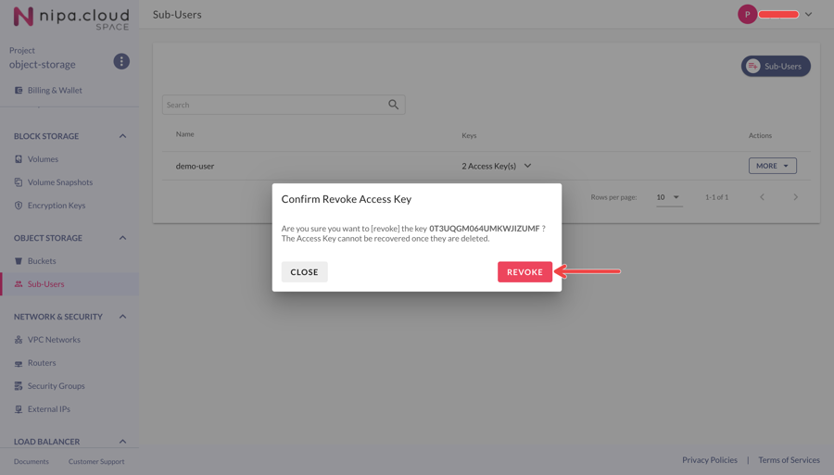Open the More actions dropdown for demo-user
Image resolution: width=834 pixels, height=475 pixels.
click(772, 166)
